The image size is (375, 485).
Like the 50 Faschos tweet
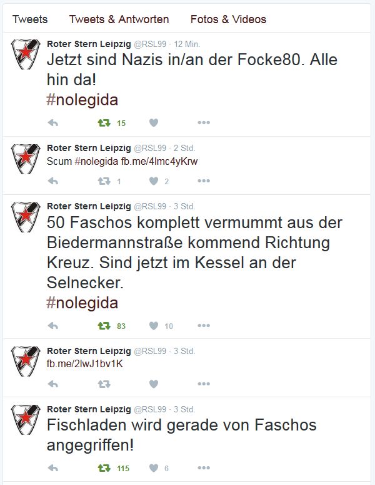[154, 326]
